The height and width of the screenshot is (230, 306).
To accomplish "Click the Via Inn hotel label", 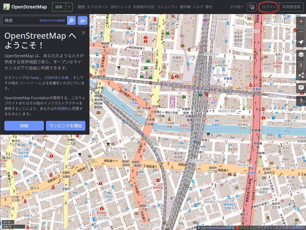I will coord(181,147).
